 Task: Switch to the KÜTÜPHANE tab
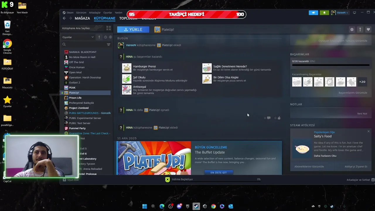point(105,18)
